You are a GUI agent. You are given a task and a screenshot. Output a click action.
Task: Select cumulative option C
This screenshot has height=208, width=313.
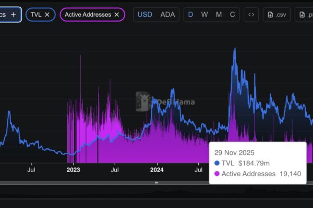[x=232, y=15]
